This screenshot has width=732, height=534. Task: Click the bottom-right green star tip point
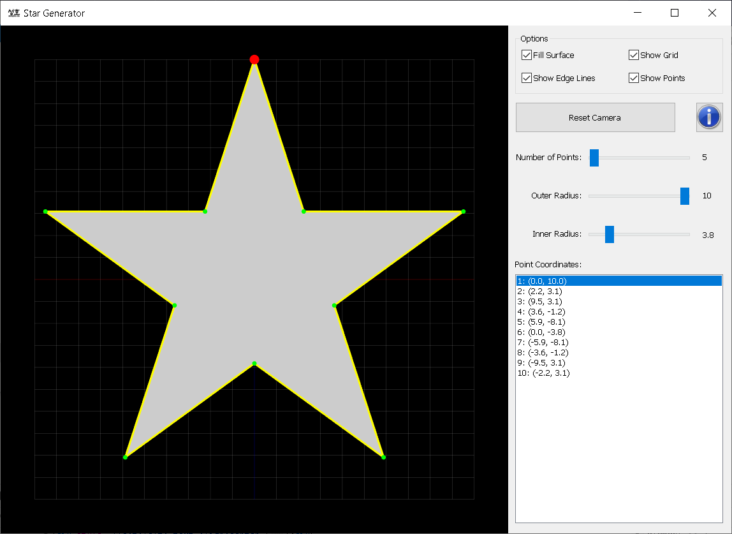[383, 457]
